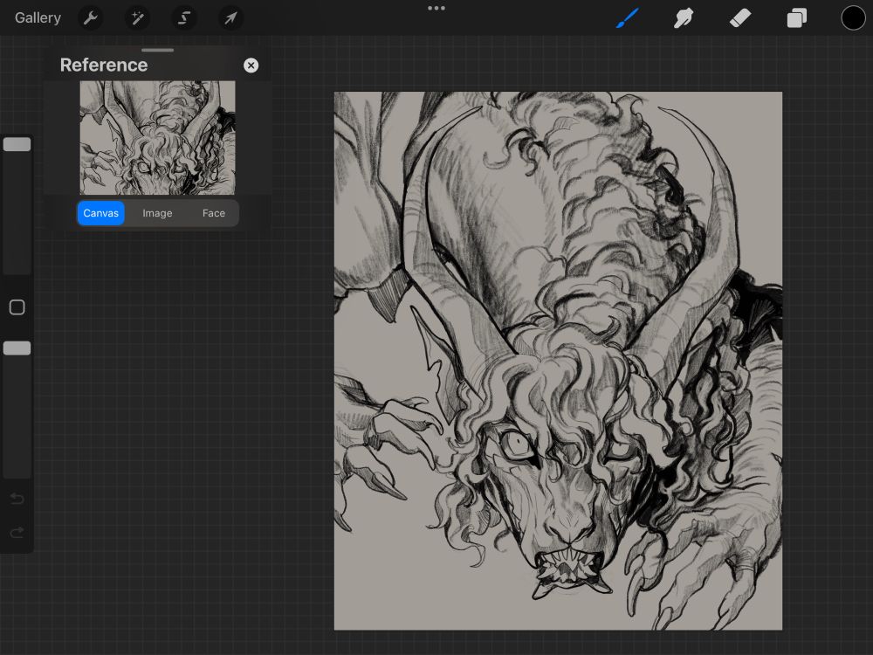Undo the last stroke with sidebar arrow

click(x=17, y=500)
